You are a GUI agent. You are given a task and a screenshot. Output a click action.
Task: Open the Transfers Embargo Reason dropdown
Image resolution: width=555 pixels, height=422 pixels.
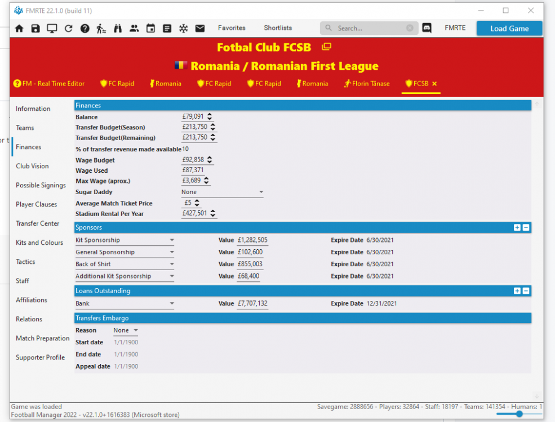125,330
